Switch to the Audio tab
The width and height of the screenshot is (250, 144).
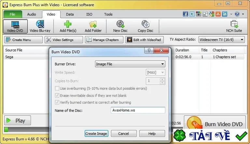coord(32,14)
